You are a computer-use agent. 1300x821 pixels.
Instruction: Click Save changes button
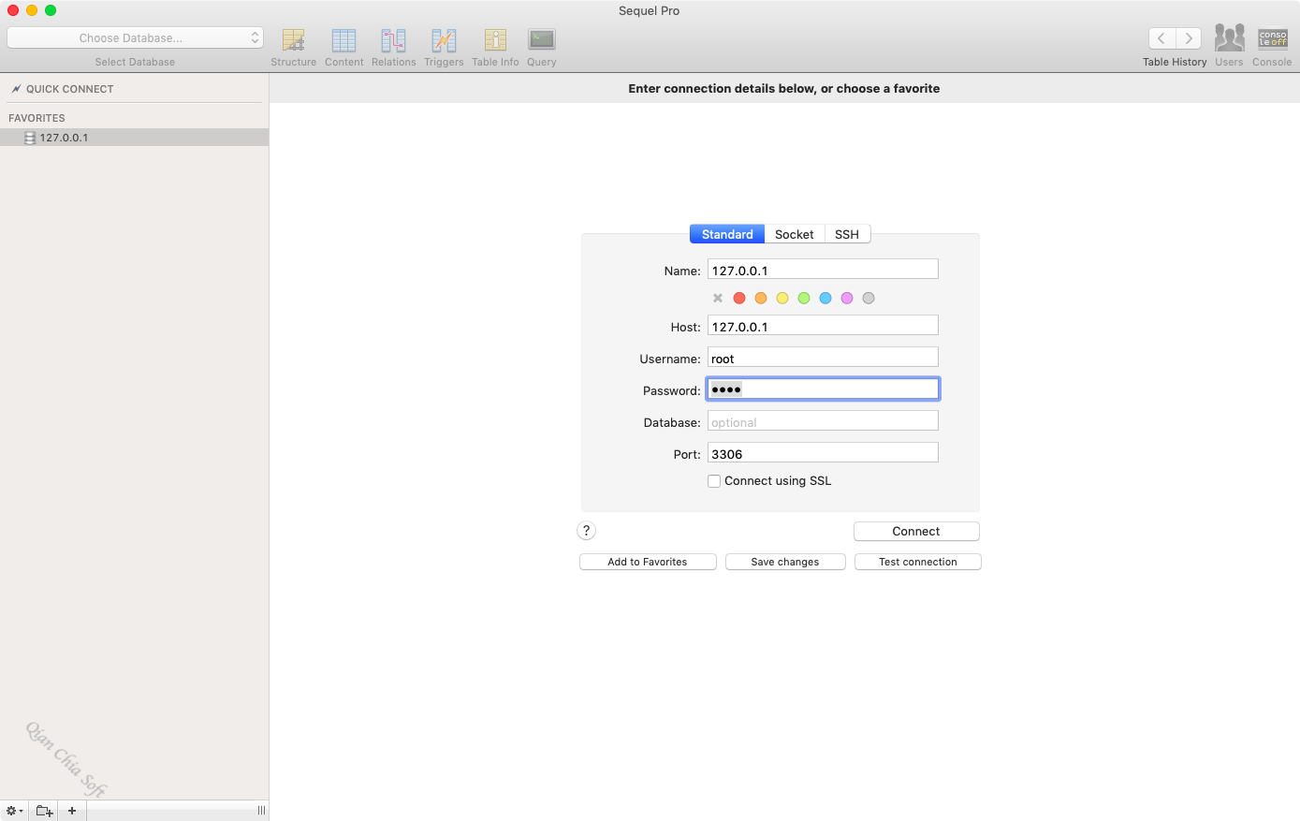[x=785, y=562]
